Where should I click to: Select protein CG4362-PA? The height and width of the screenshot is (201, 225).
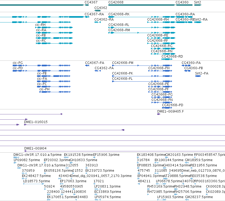point(104,68)
